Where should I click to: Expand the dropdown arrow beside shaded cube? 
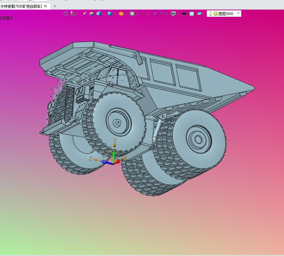(x=104, y=14)
